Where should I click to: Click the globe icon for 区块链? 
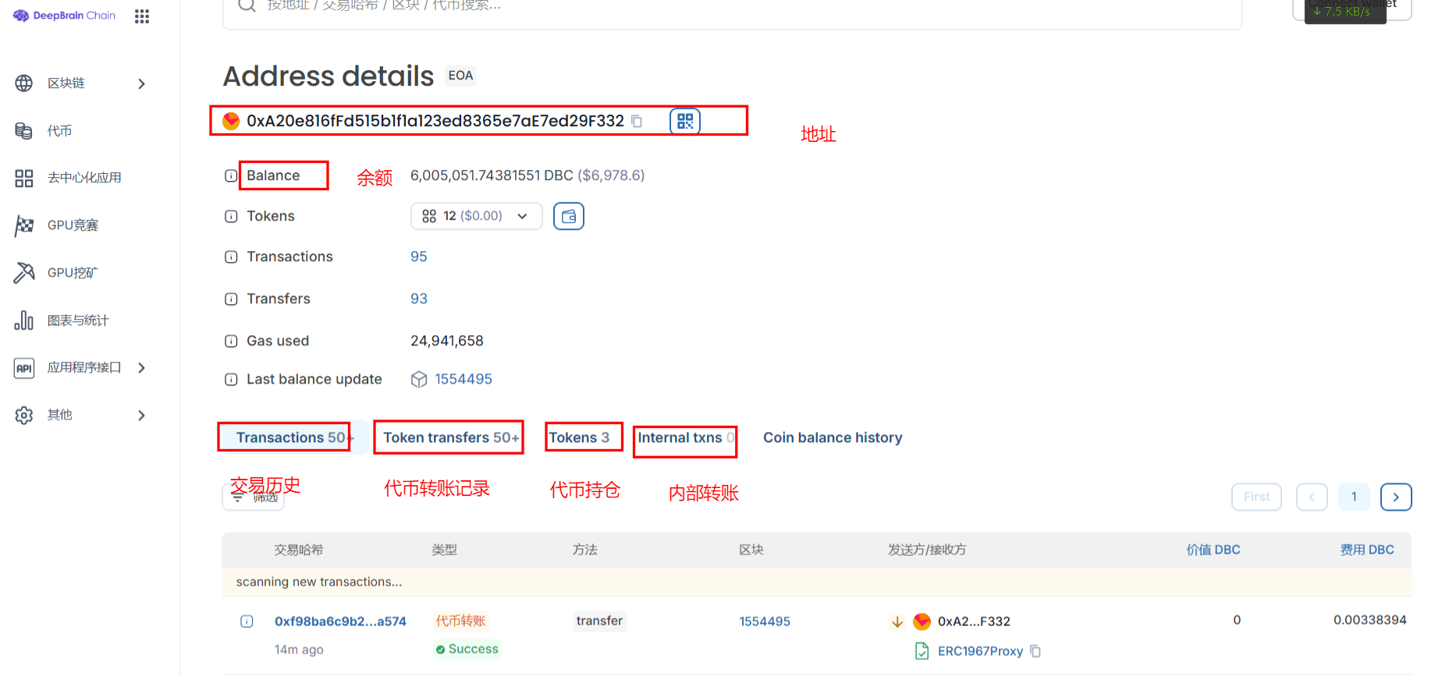point(24,83)
